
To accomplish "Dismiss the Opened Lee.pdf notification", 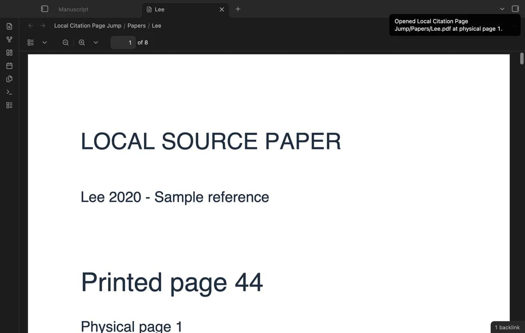I will (x=455, y=25).
